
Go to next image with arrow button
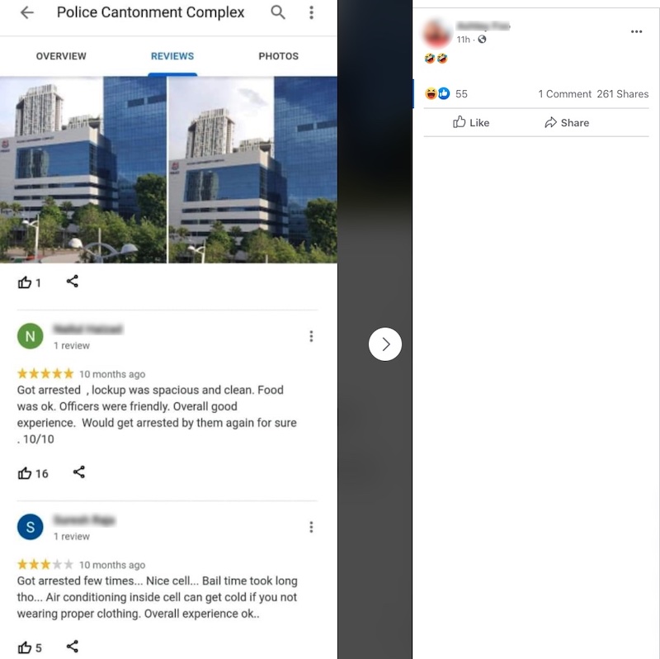[x=385, y=344]
